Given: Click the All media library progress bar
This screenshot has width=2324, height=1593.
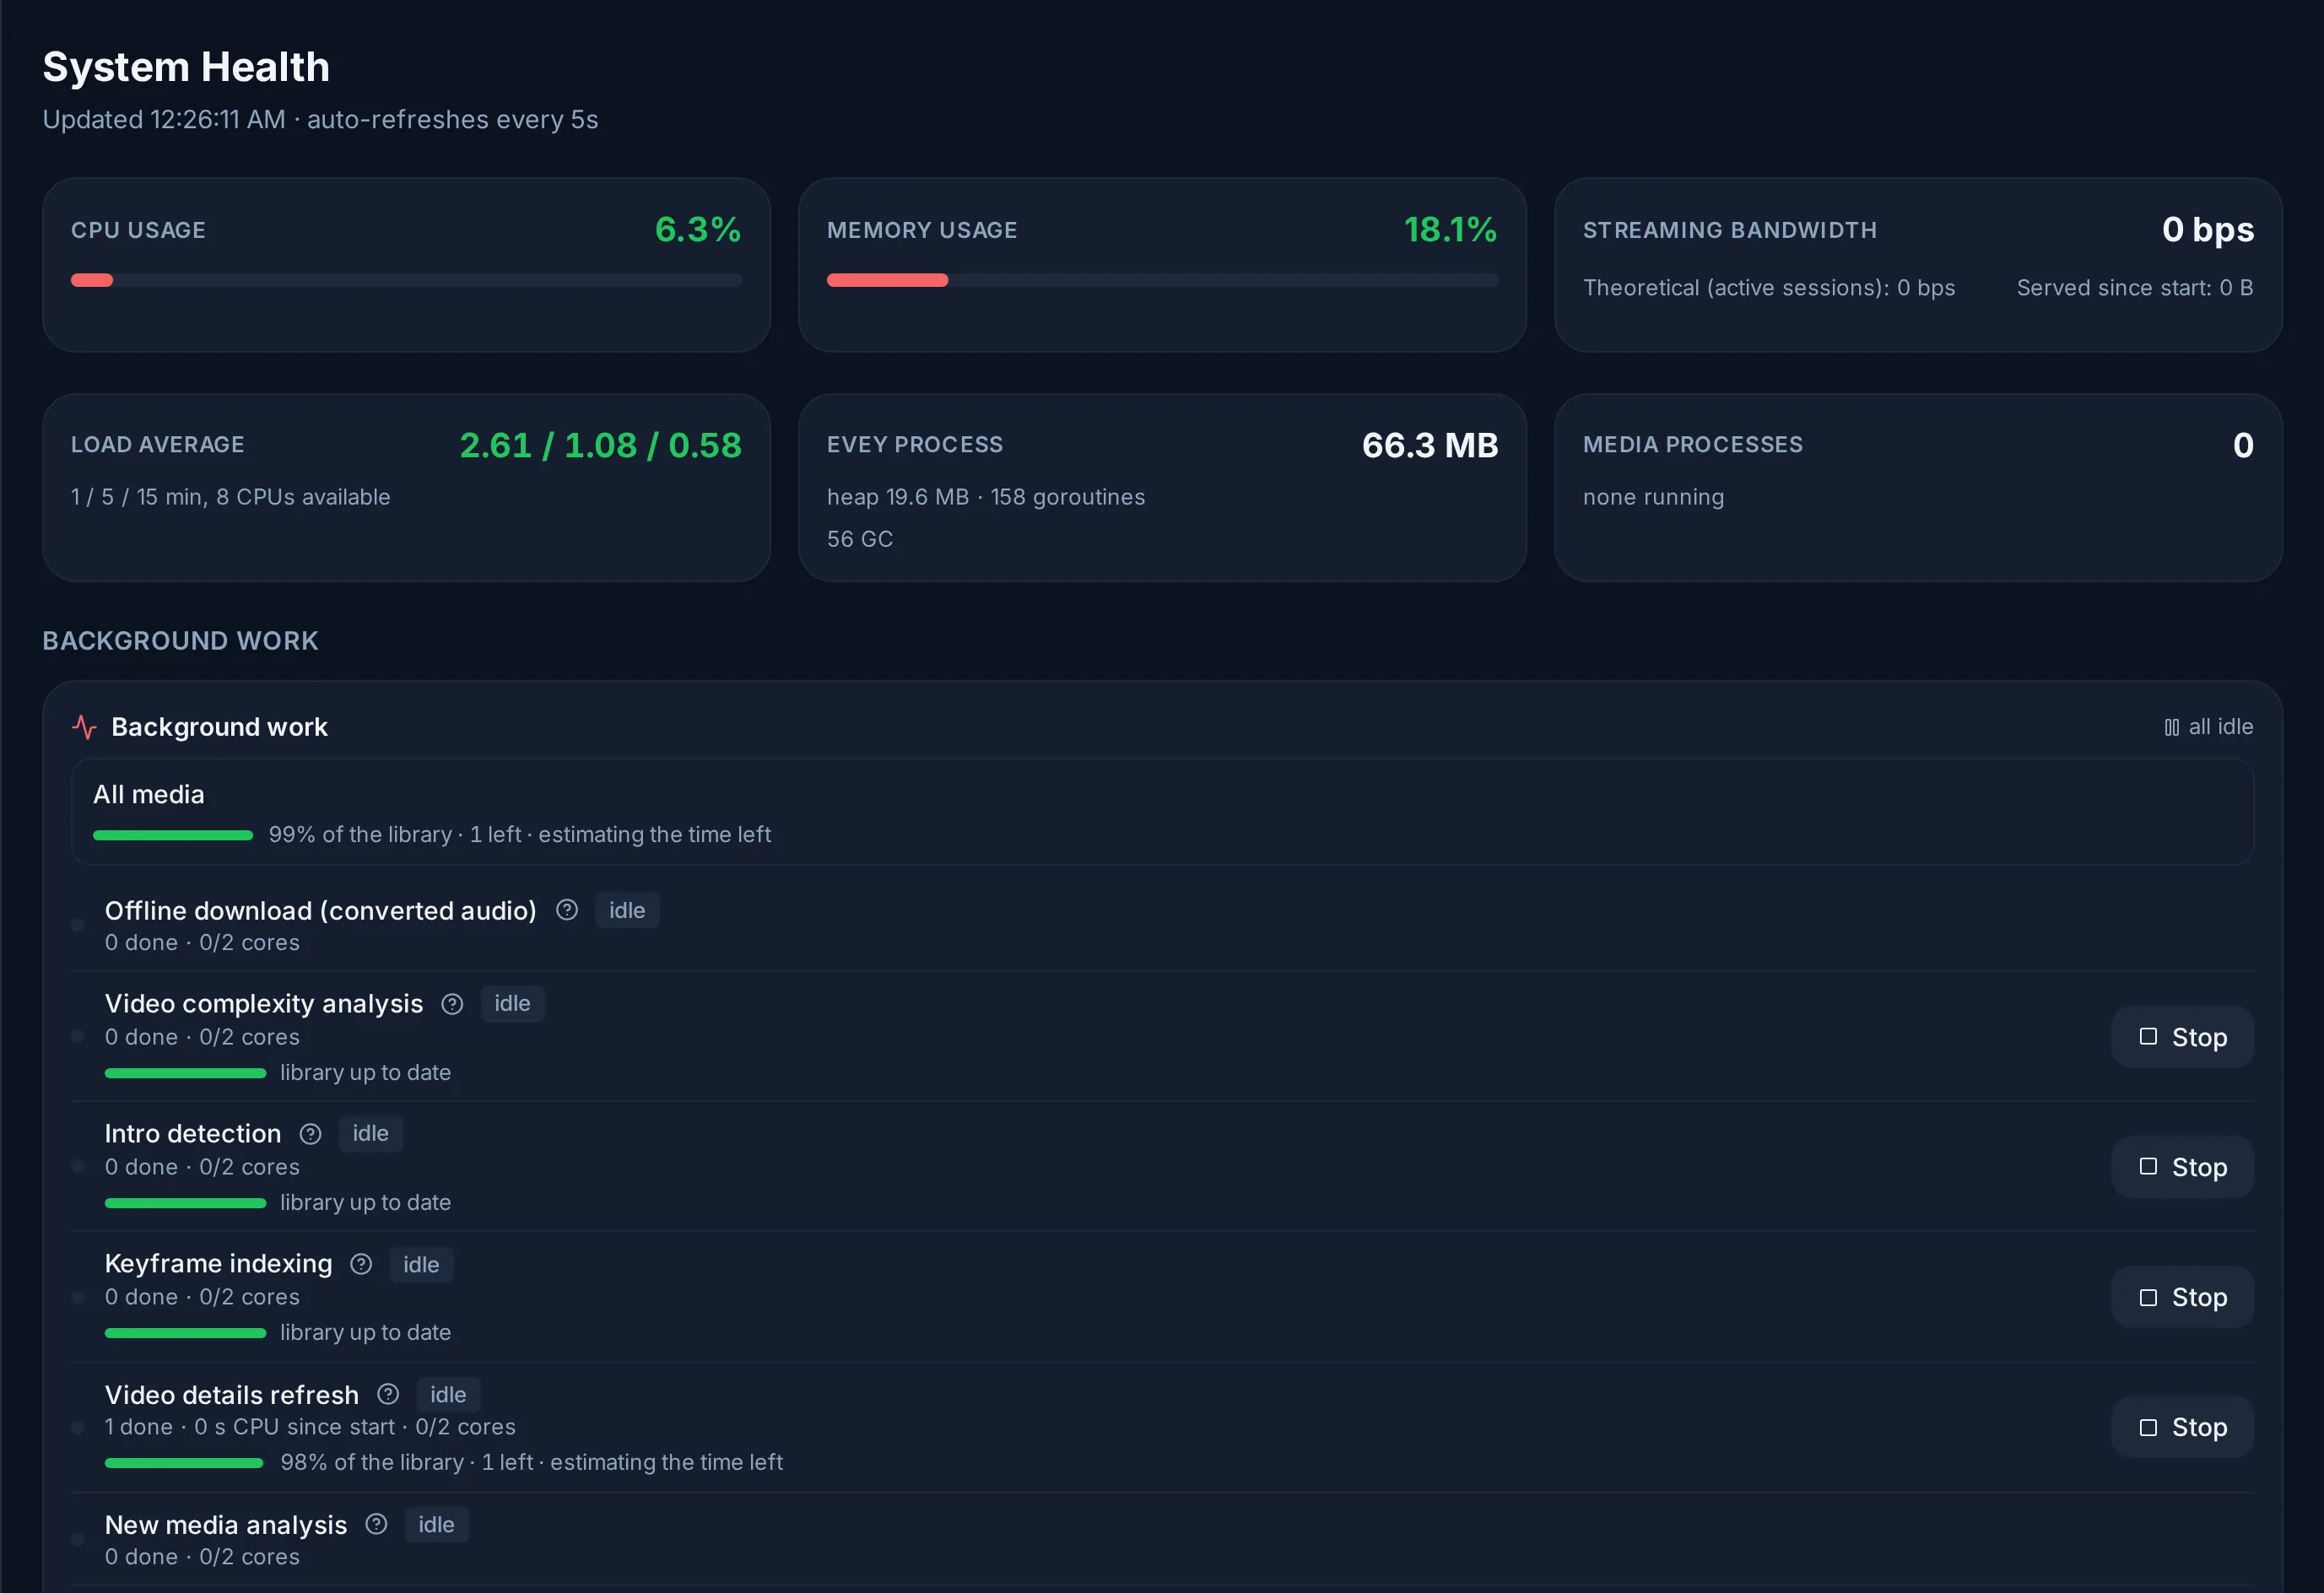Looking at the screenshot, I should click(173, 835).
